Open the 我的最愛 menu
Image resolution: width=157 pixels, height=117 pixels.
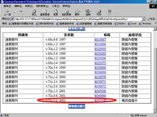click(x=42, y=6)
